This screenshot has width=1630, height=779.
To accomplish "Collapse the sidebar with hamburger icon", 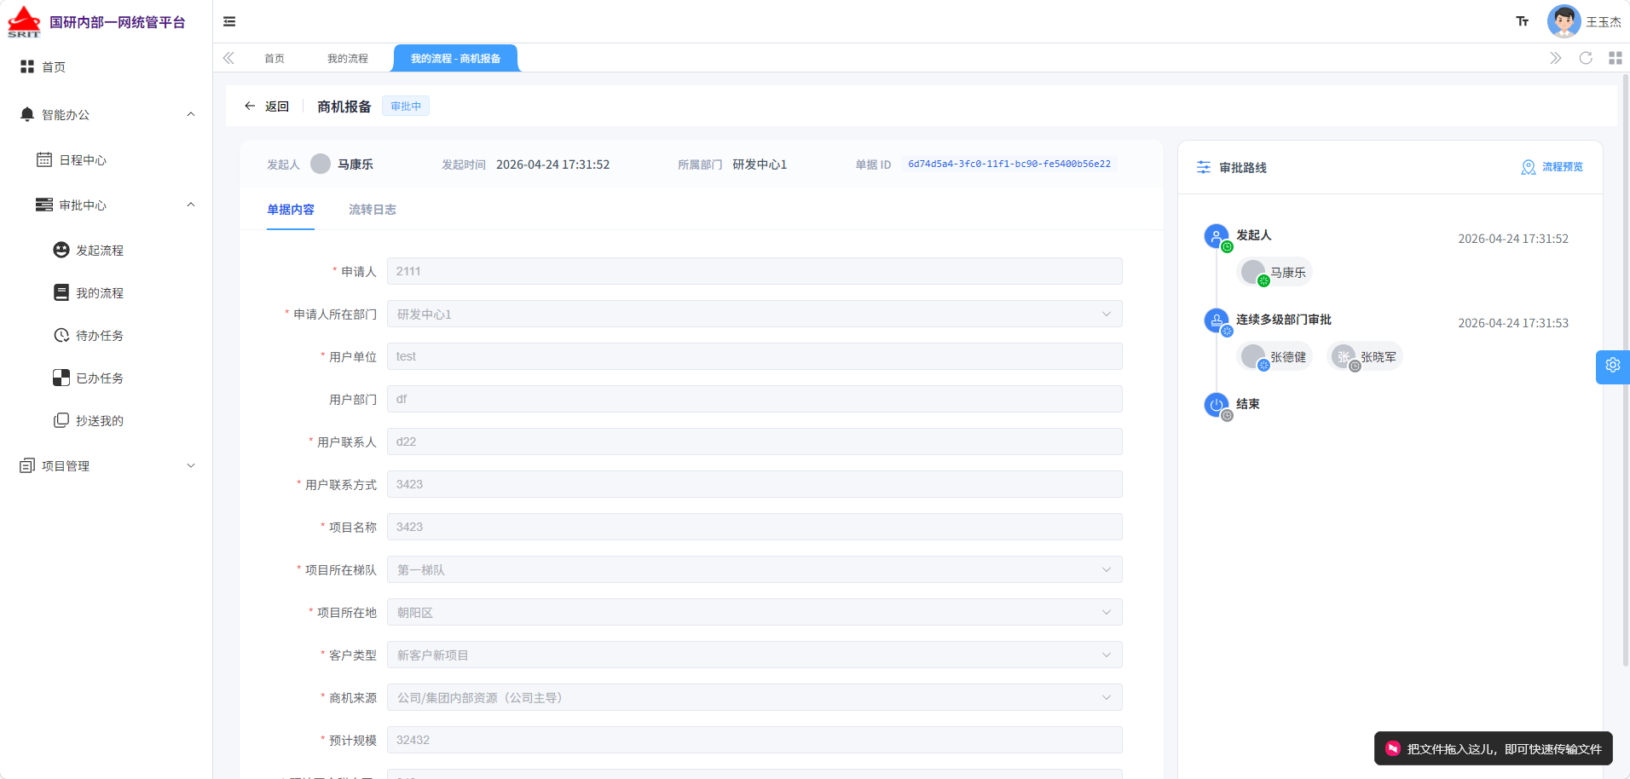I will [229, 21].
